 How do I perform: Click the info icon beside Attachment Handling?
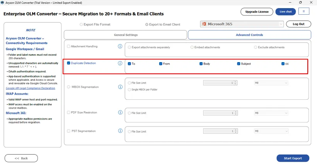(120, 47)
